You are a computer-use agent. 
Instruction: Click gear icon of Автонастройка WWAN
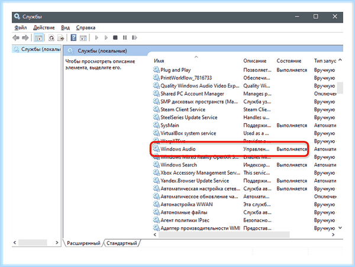pos(156,204)
